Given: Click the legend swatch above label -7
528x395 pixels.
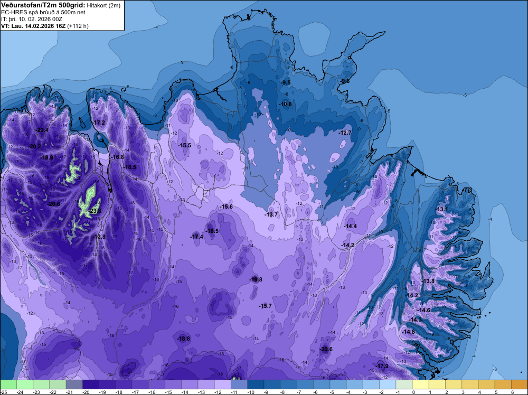Looking at the screenshot, I should (x=305, y=384).
